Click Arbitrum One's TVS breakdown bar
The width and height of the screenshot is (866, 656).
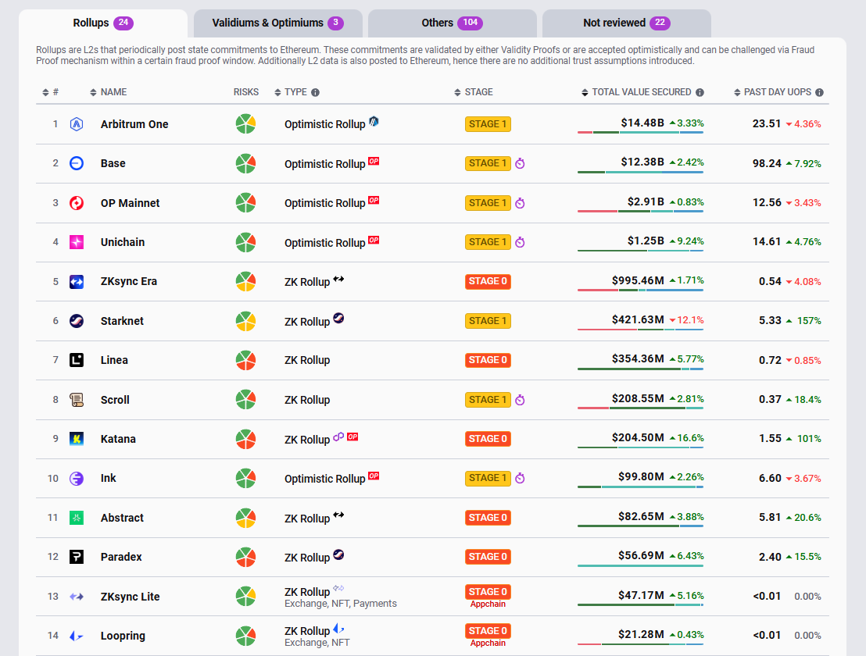[x=641, y=133]
